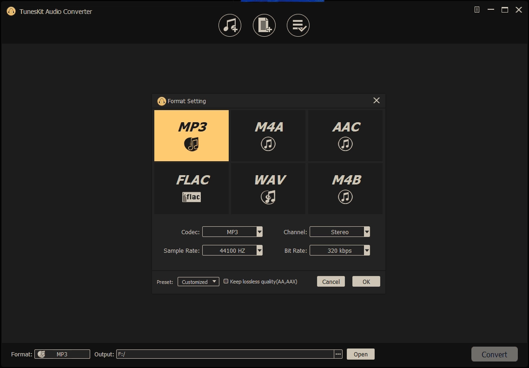Open the Codec dropdown
The width and height of the screenshot is (529, 368).
232,232
